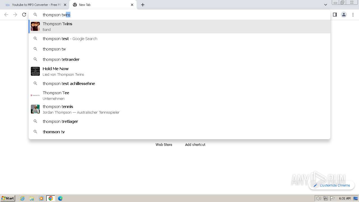
Task: Click search icon beside 'thompson tretlager'
Action: tap(35, 121)
